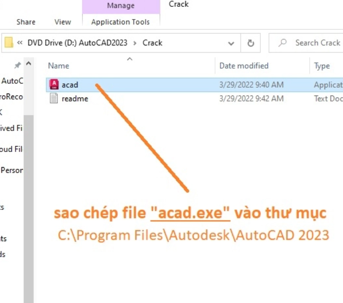Sort files by Date modified column
This screenshot has height=303, width=343.
[x=244, y=66]
